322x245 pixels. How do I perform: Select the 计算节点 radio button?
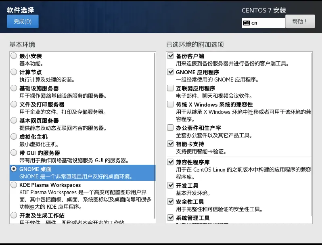coord(14,72)
